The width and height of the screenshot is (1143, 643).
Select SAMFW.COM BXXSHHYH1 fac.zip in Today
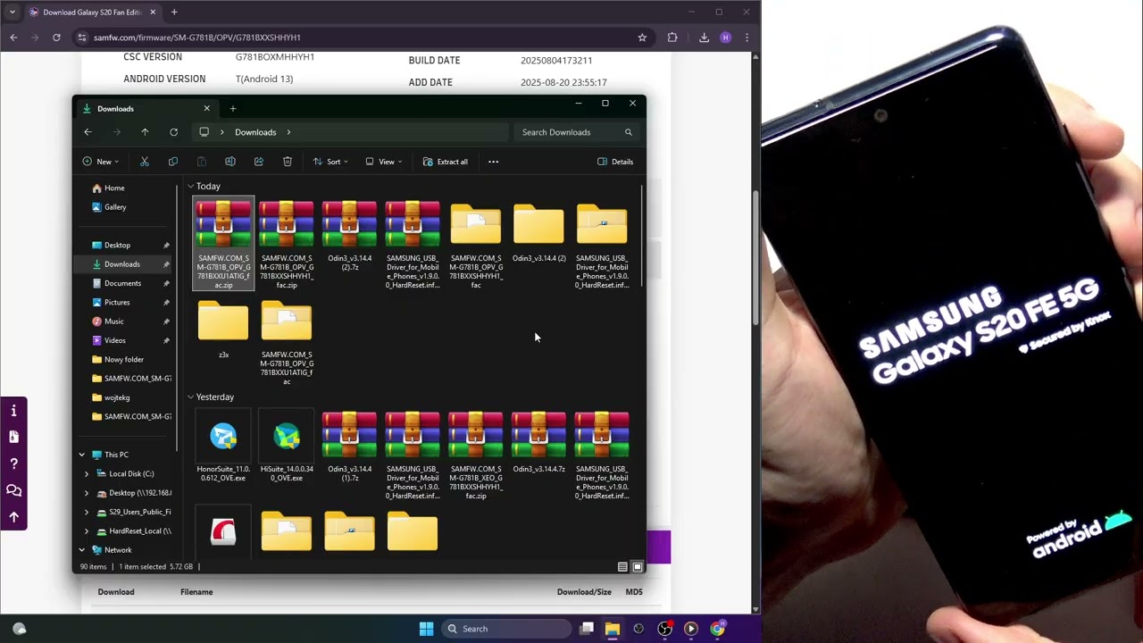[287, 244]
